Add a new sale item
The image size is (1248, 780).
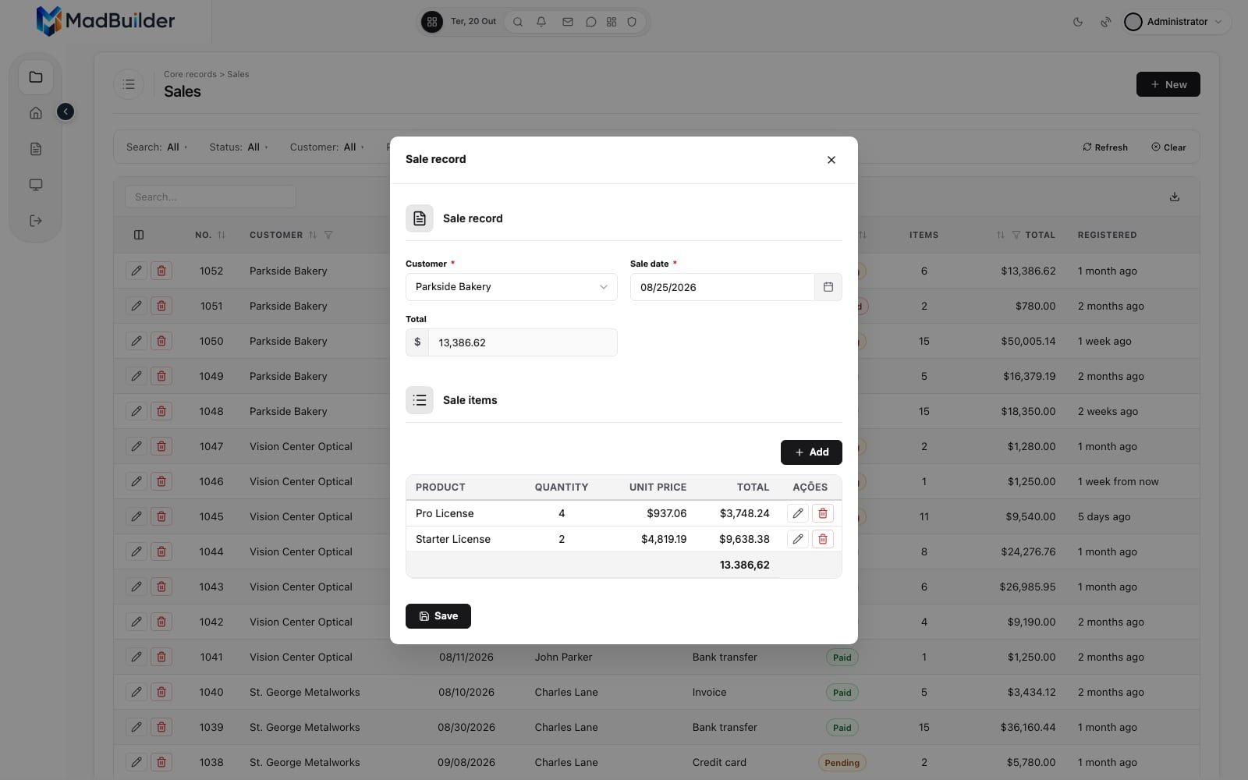(x=811, y=452)
